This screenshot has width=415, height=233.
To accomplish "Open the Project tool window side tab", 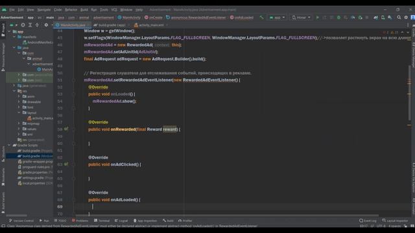I will (x=3, y=30).
